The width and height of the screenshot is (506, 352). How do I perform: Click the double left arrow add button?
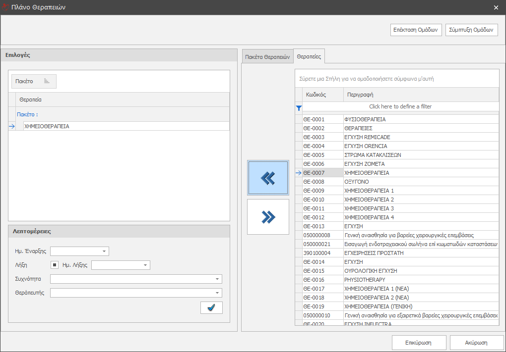point(268,178)
